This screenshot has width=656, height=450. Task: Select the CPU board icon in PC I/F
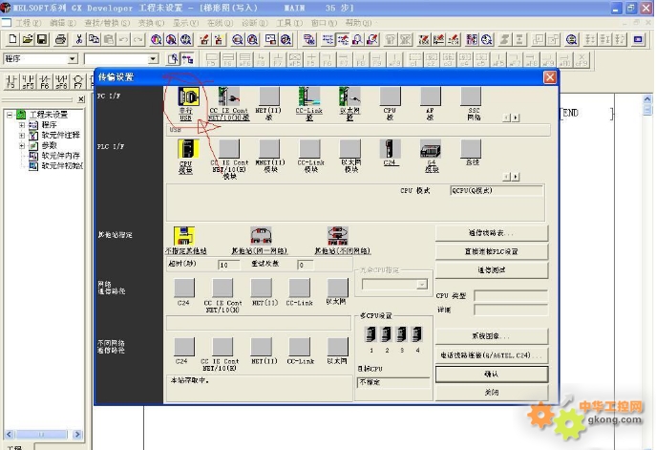(390, 96)
